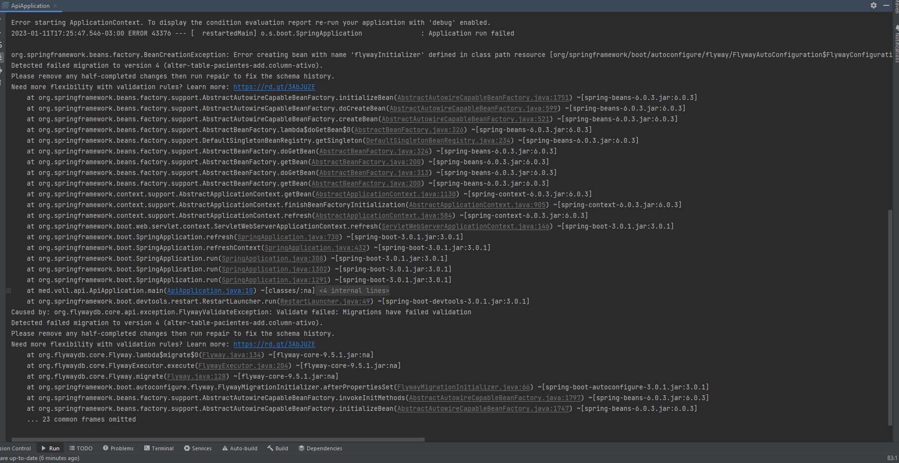Open the Services tool window
The height and width of the screenshot is (463, 899).
[x=198, y=448]
